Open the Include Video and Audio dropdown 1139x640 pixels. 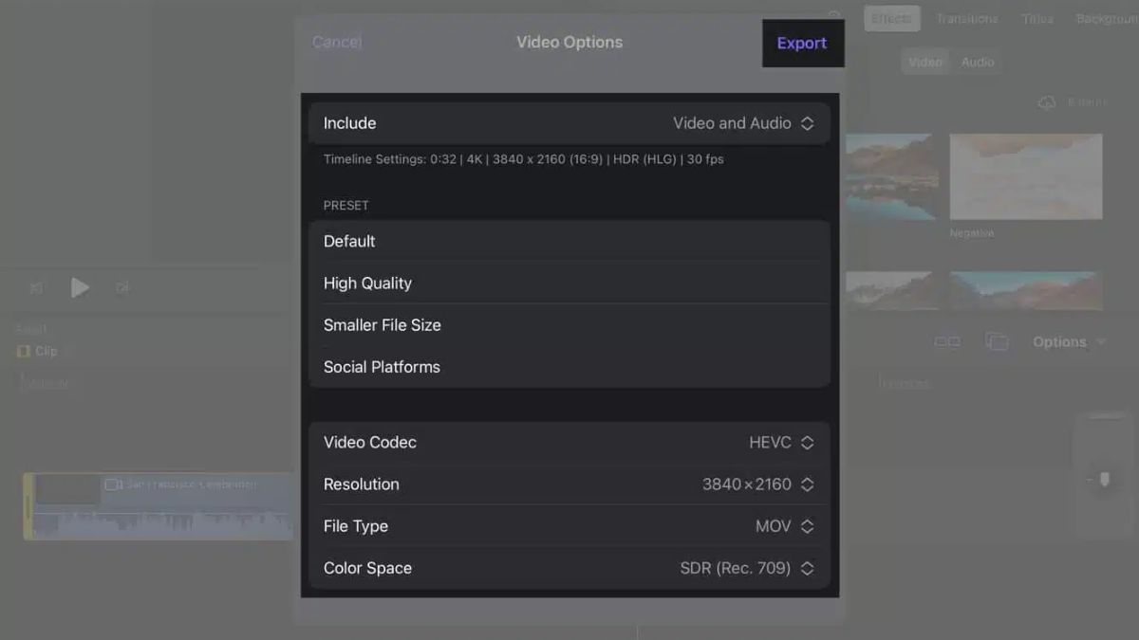(569, 123)
